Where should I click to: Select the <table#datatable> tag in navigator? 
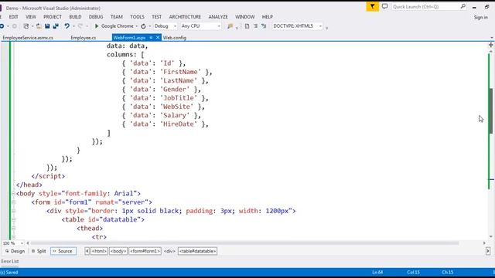(197, 251)
